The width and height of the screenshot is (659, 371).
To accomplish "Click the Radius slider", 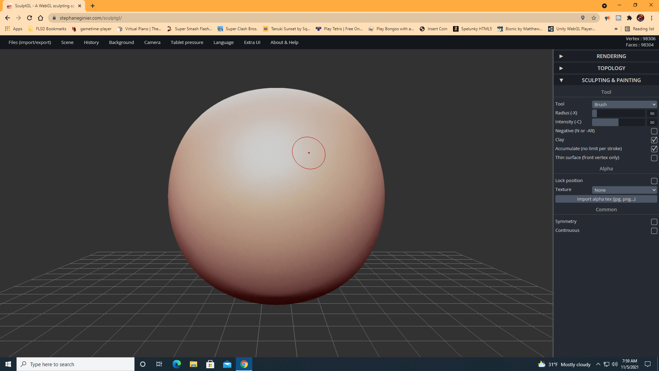I will tap(618, 113).
